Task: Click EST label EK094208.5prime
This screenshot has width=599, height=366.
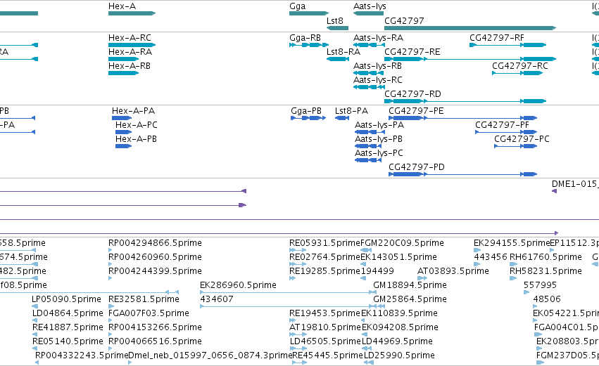Action: tap(400, 327)
